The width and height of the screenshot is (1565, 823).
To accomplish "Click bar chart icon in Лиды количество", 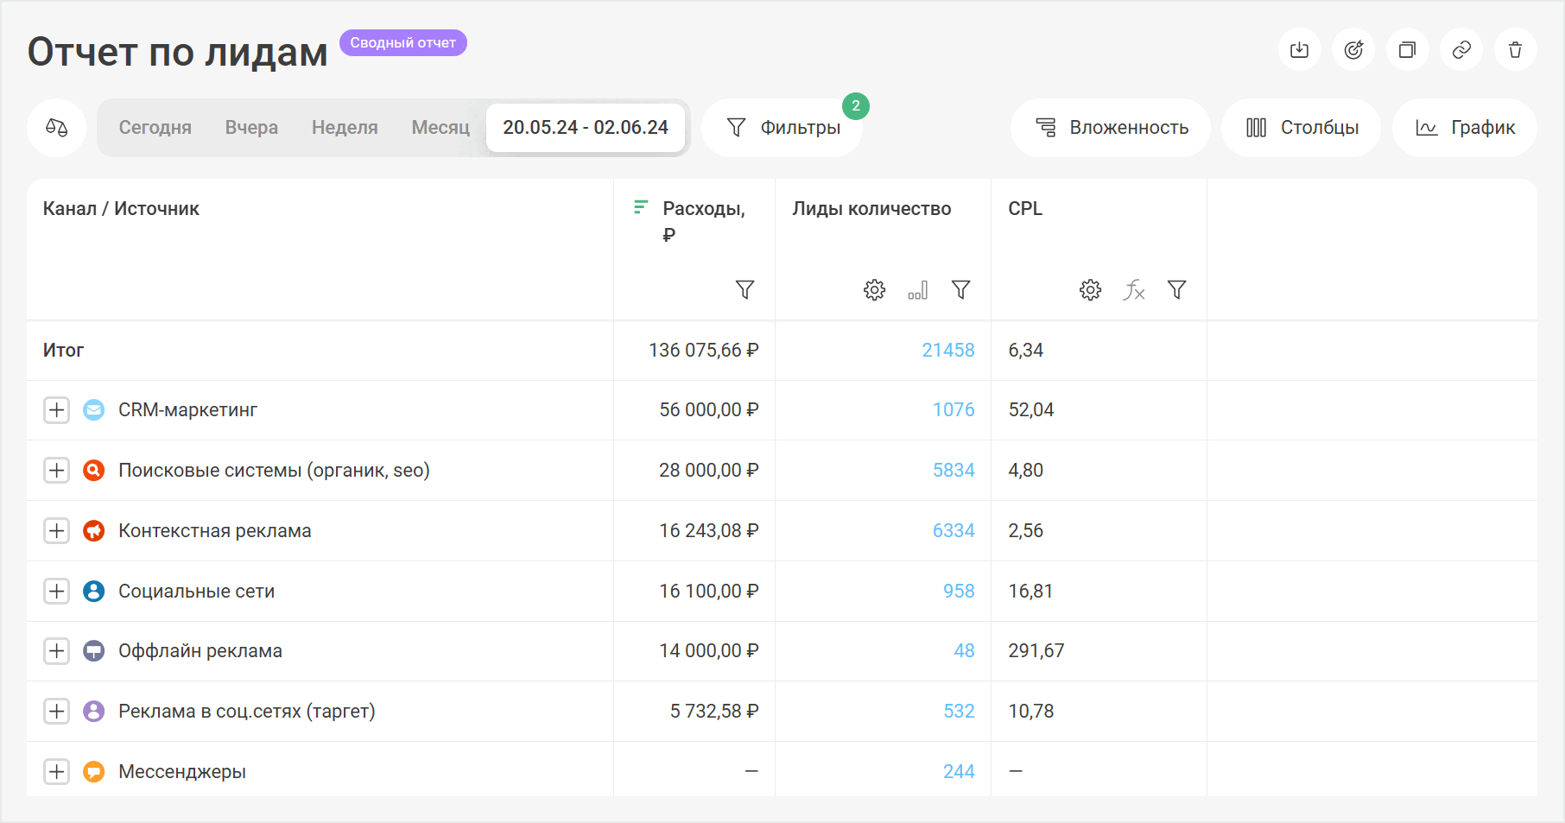I will (x=917, y=289).
